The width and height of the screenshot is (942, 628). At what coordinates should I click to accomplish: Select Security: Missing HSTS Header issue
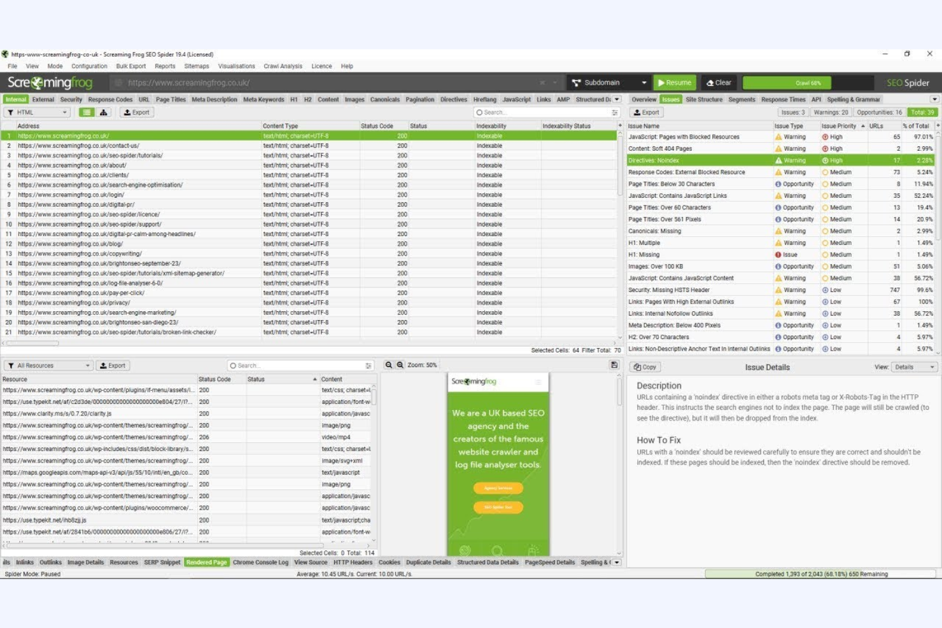point(781,290)
